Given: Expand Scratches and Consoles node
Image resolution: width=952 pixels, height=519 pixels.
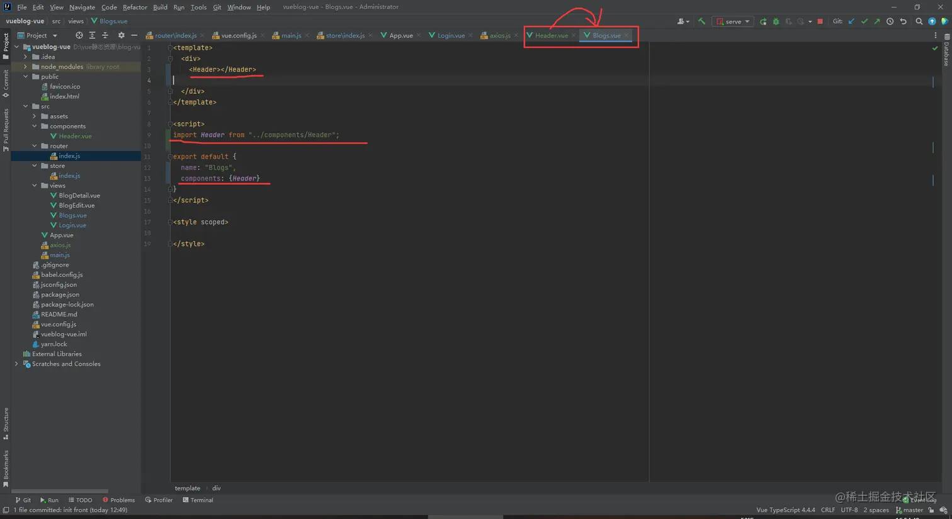Looking at the screenshot, I should pos(17,364).
